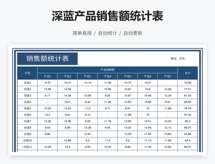Click cell 14.46 in 分店8 row
The height and width of the screenshot is (164, 215).
pyautogui.click(x=148, y=128)
